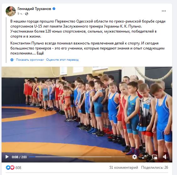Open 51 комментарий comments list
Image resolution: width=177 pixels, height=175 pixels.
point(124,167)
